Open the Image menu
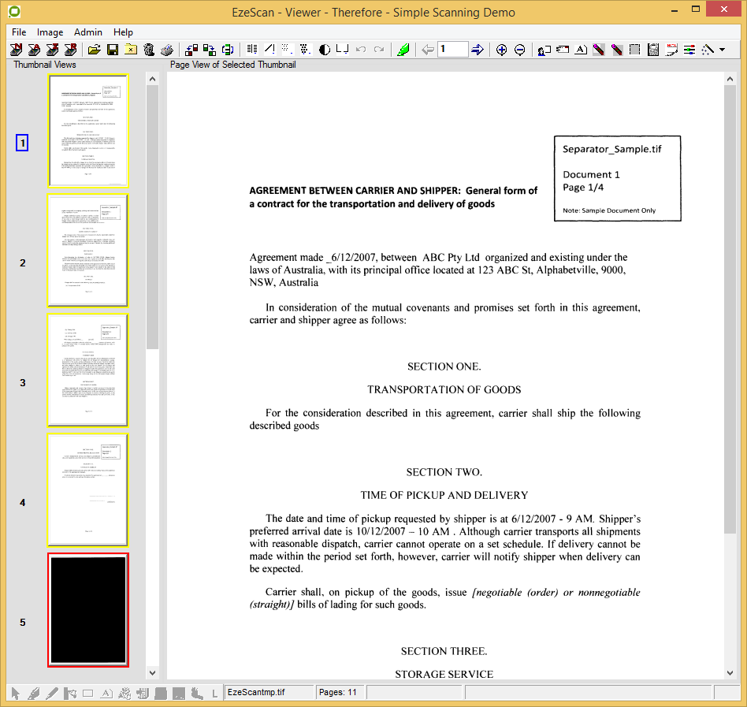This screenshot has height=707, width=747. (50, 32)
